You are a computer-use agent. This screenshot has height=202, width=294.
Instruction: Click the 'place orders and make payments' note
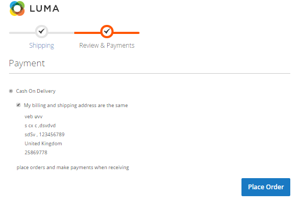click(x=73, y=168)
